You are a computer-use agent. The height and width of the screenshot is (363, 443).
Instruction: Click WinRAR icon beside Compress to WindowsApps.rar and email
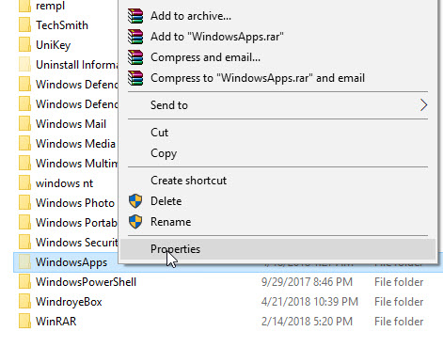[x=135, y=78]
